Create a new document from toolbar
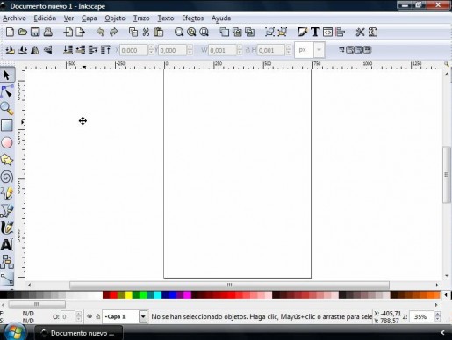 point(10,32)
